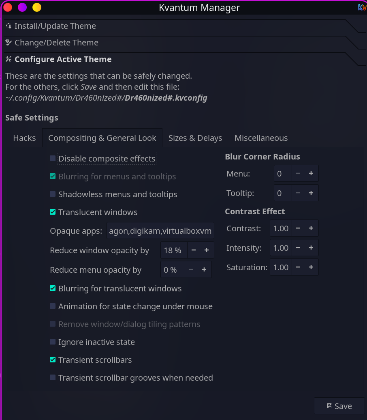Decrease Saturation value with minus icon
This screenshot has height=420, width=367.
[x=298, y=267]
